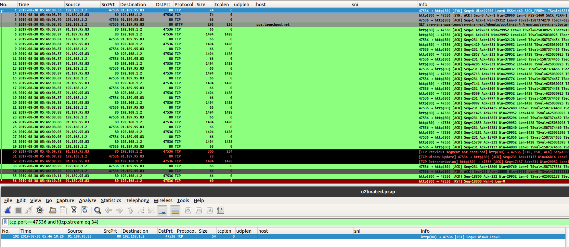Open the Telephony menu
The image size is (569, 247).
pos(137,200)
